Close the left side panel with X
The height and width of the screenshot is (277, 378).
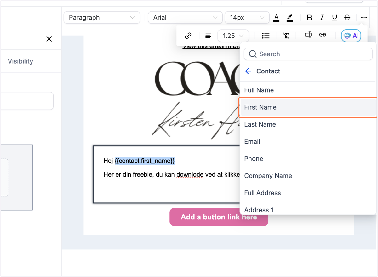tap(49, 39)
